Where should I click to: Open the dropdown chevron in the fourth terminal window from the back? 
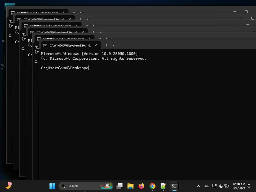point(101,32)
